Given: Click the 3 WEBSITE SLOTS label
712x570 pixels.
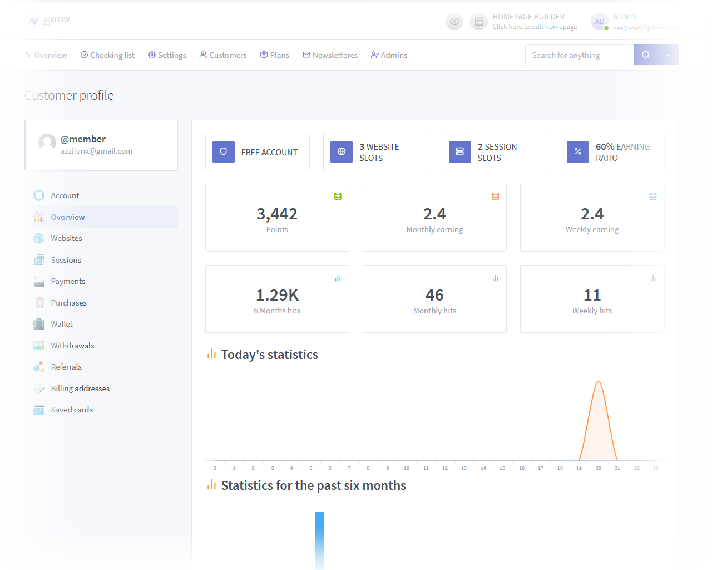Looking at the screenshot, I should point(379,152).
